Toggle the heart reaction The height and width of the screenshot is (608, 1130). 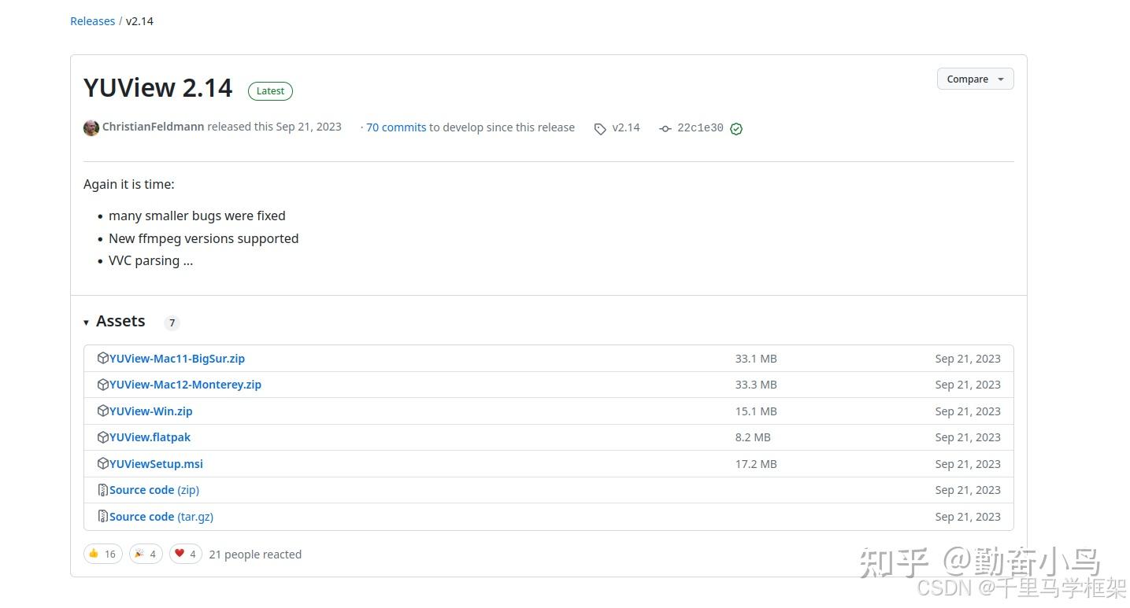click(x=186, y=554)
